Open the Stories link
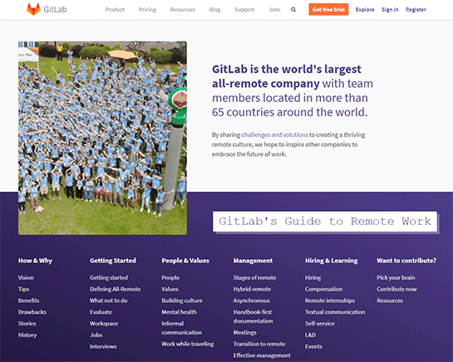 click(x=27, y=323)
